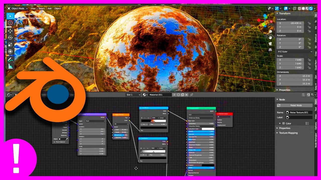Click the fake user shield icon
This screenshot has width=321, height=180.
[x=179, y=95]
